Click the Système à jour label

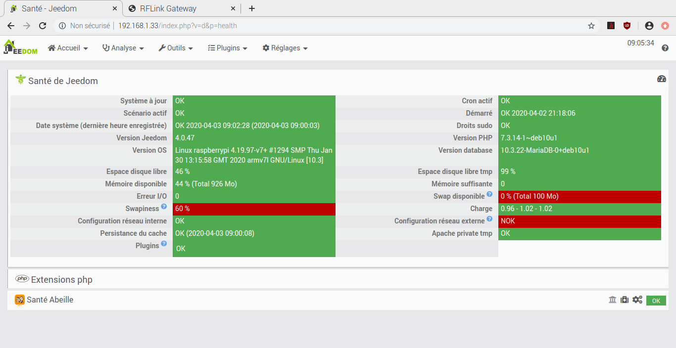click(x=144, y=101)
